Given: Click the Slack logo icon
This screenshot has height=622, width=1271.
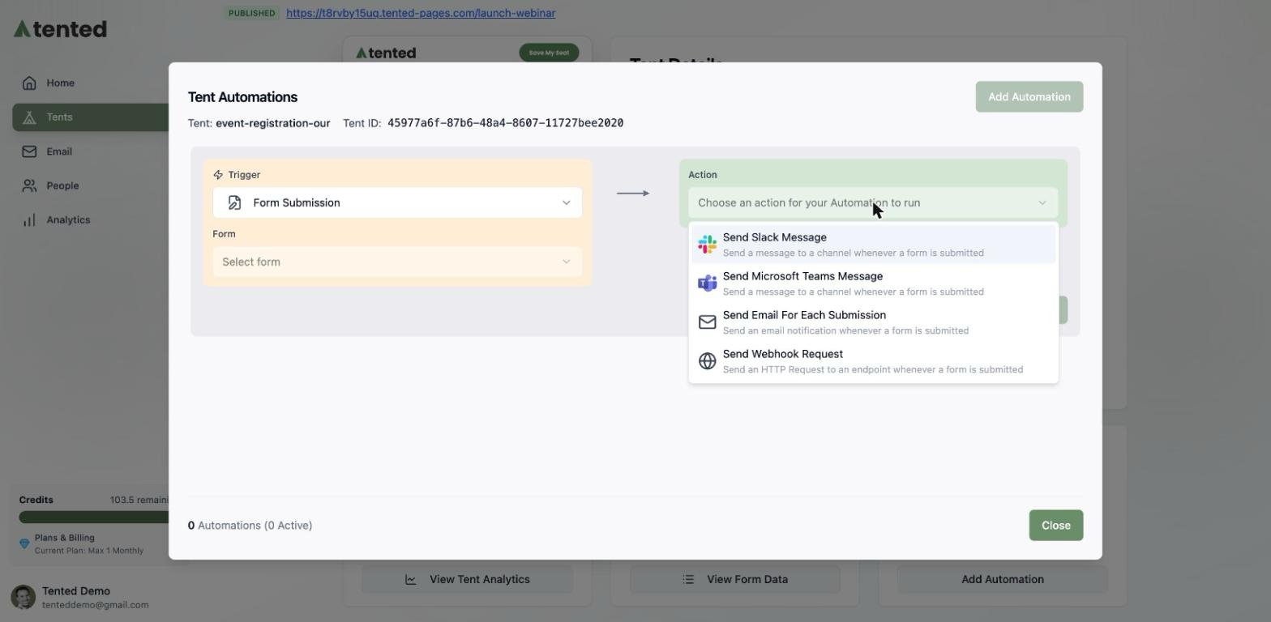Looking at the screenshot, I should 707,244.
